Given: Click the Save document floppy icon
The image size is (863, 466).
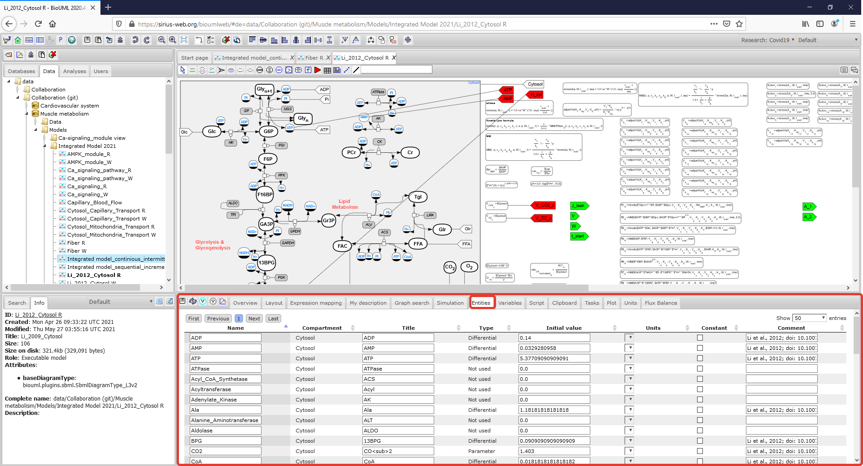Looking at the screenshot, I should [87, 40].
